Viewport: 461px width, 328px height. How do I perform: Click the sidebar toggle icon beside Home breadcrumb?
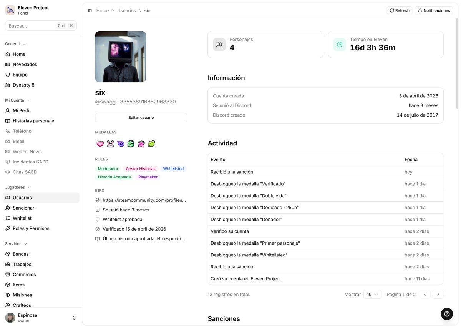[x=90, y=11]
